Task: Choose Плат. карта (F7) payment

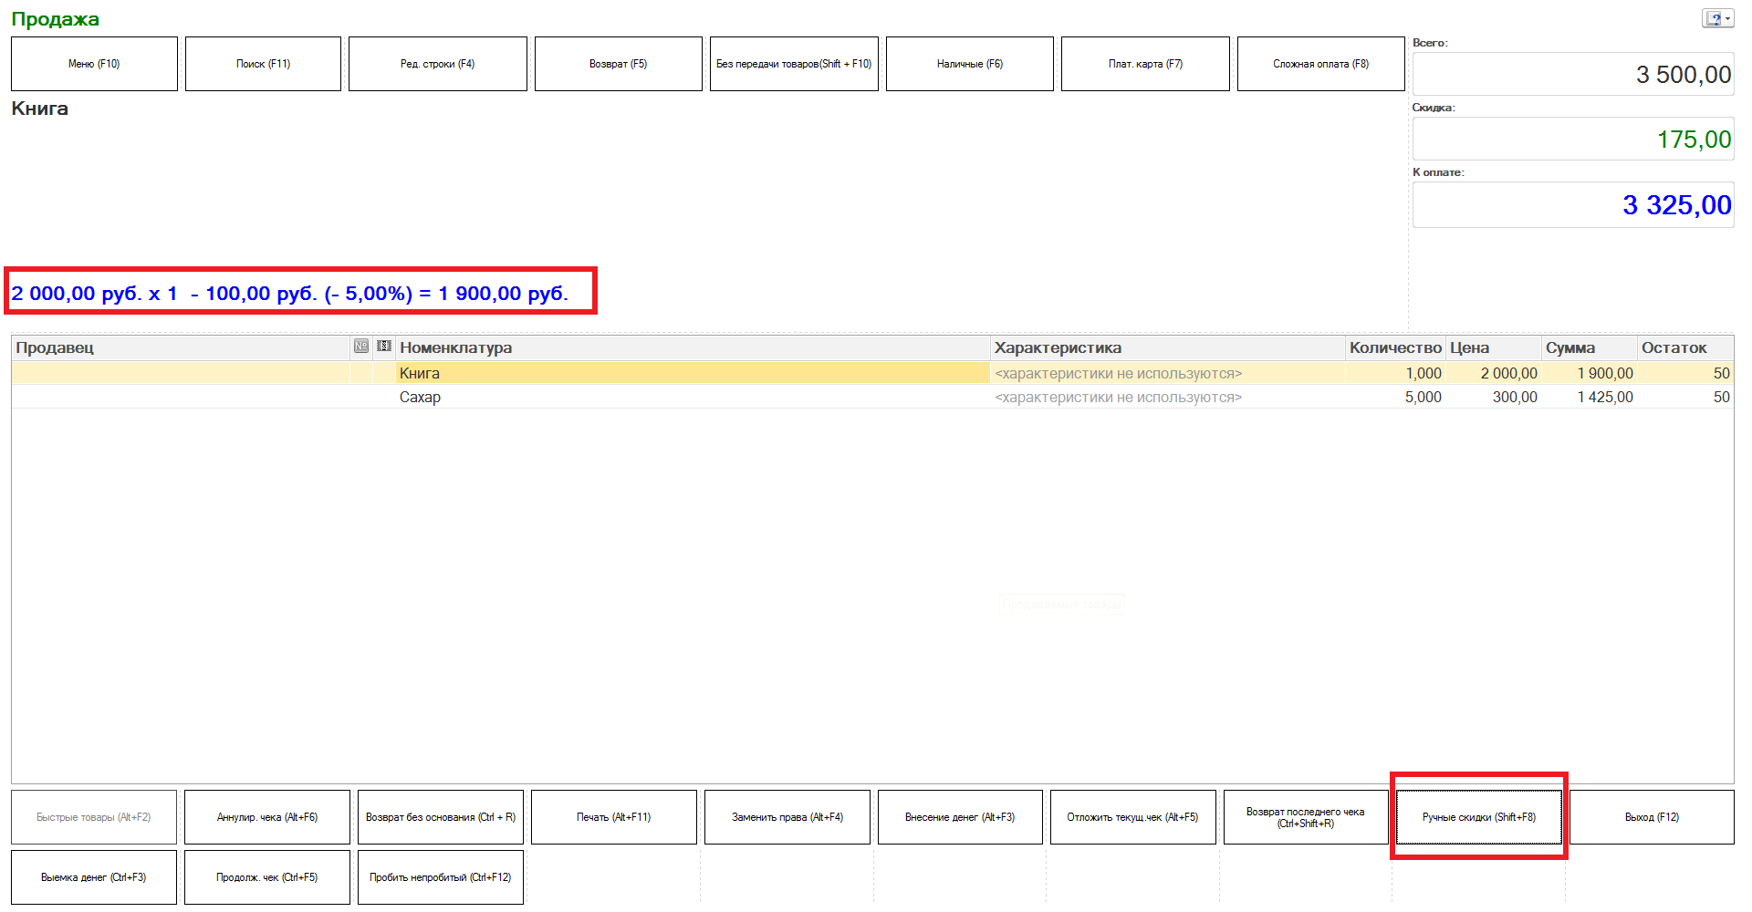Action: [1144, 64]
